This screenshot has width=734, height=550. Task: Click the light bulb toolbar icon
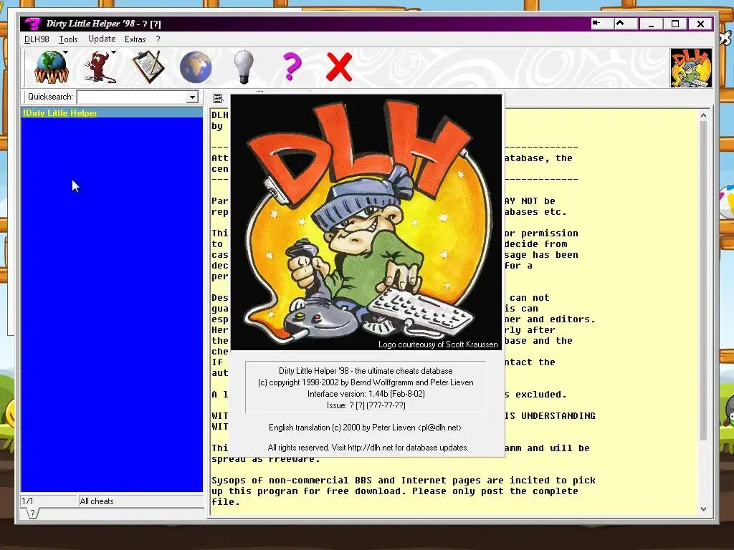(244, 68)
